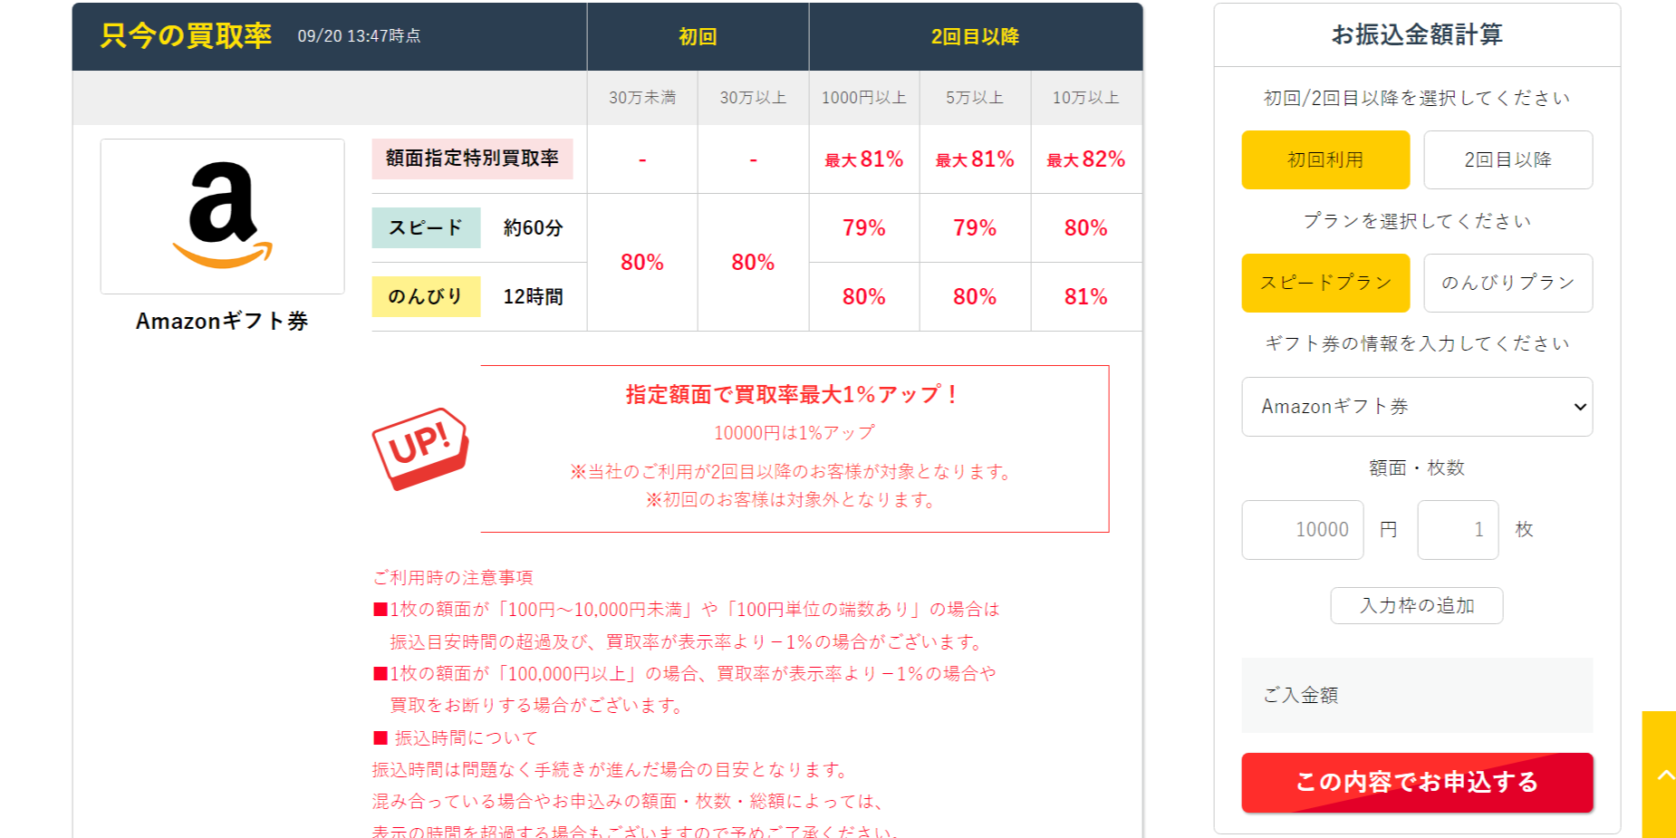
Task: Choose のんびりプラン plan
Action: pyautogui.click(x=1507, y=283)
